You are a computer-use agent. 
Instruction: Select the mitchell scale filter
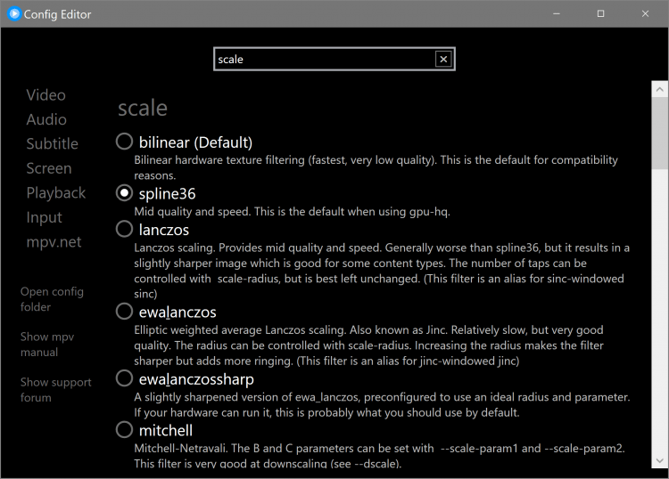click(125, 430)
